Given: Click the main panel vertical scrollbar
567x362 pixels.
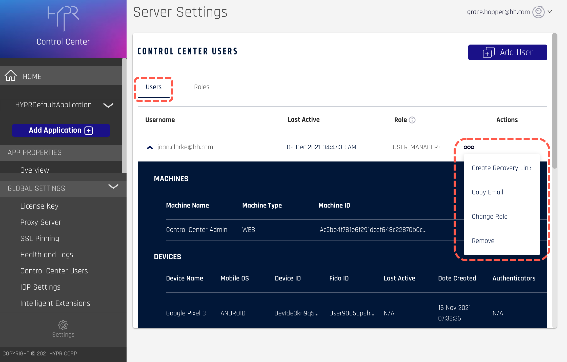Looking at the screenshot, I should pos(555,101).
